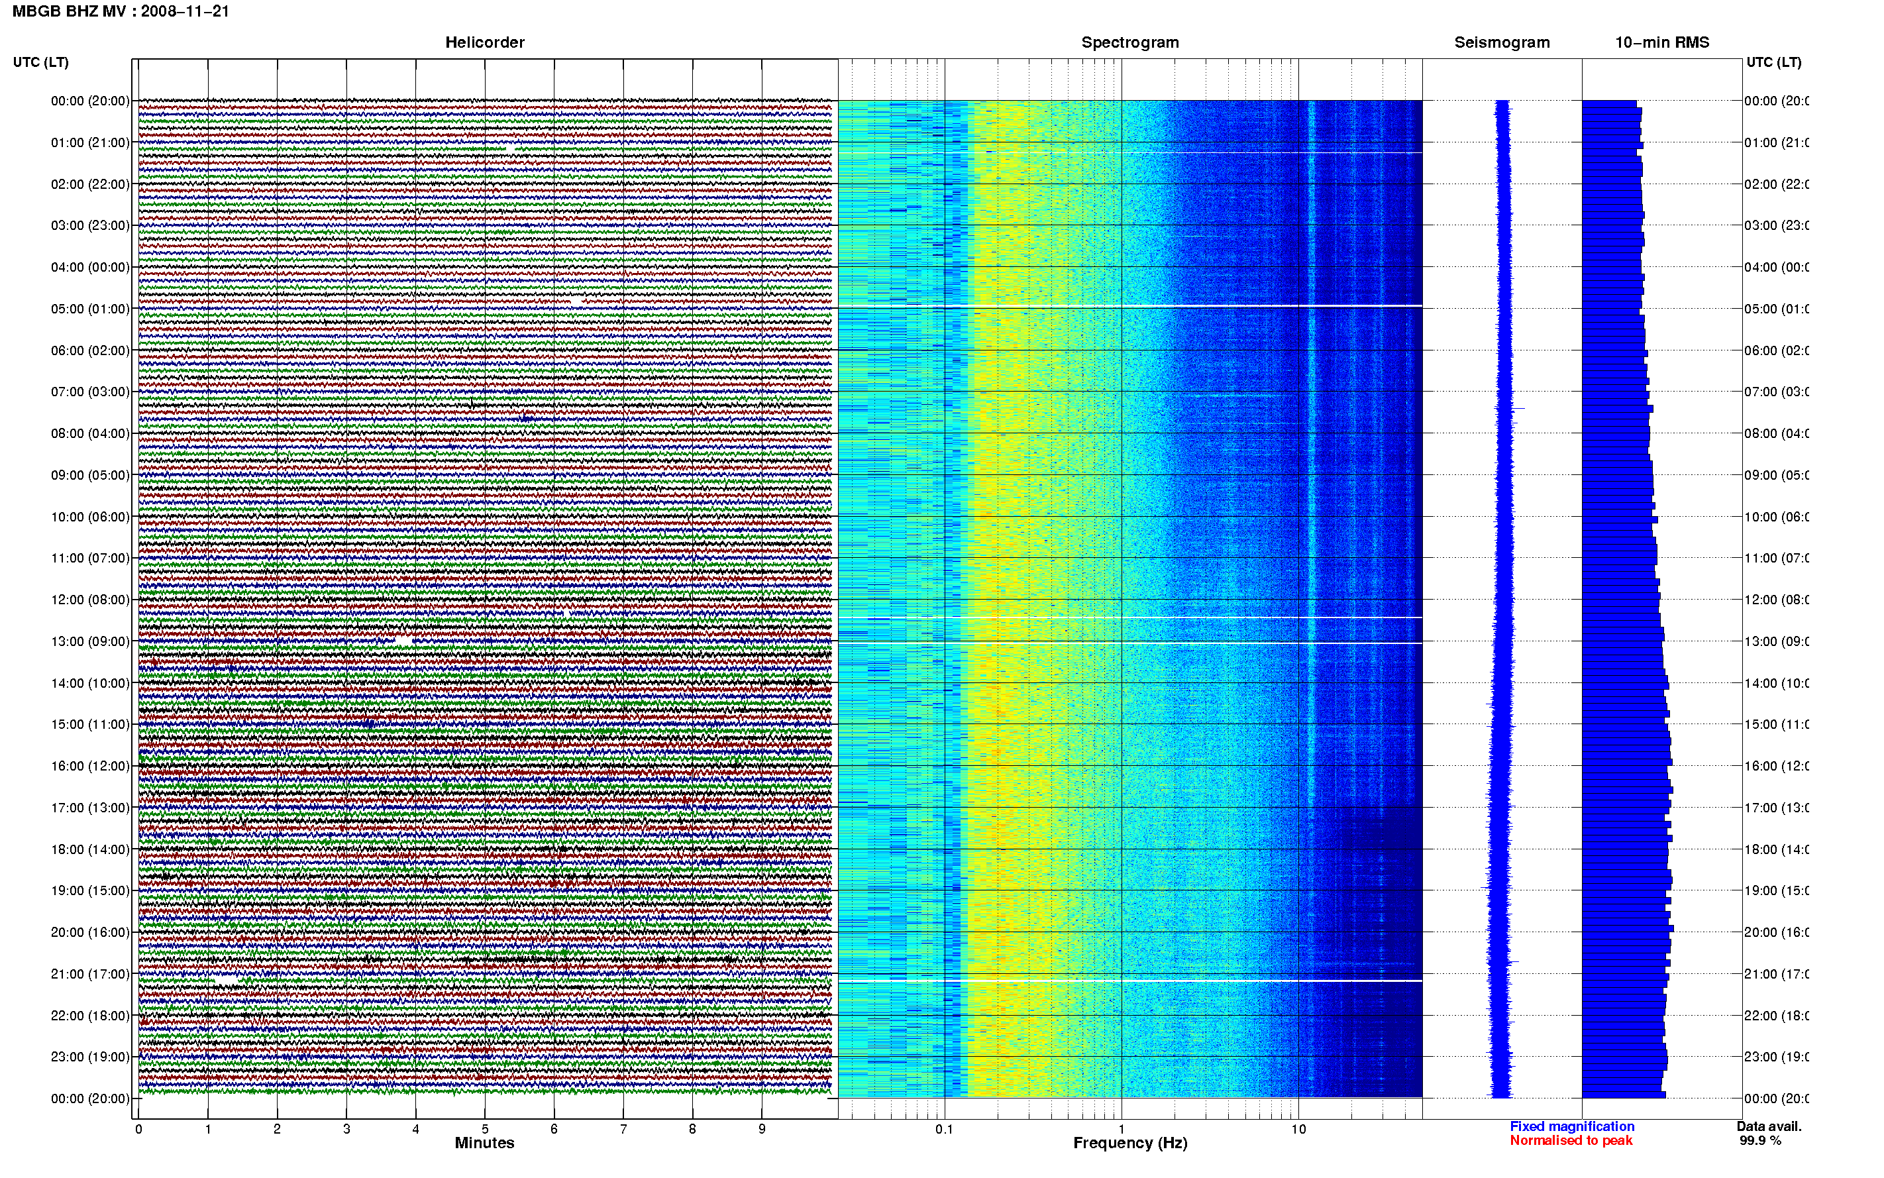Click the left 22:00 (18:00) time label
The image size is (1884, 1178).
pyautogui.click(x=90, y=1016)
